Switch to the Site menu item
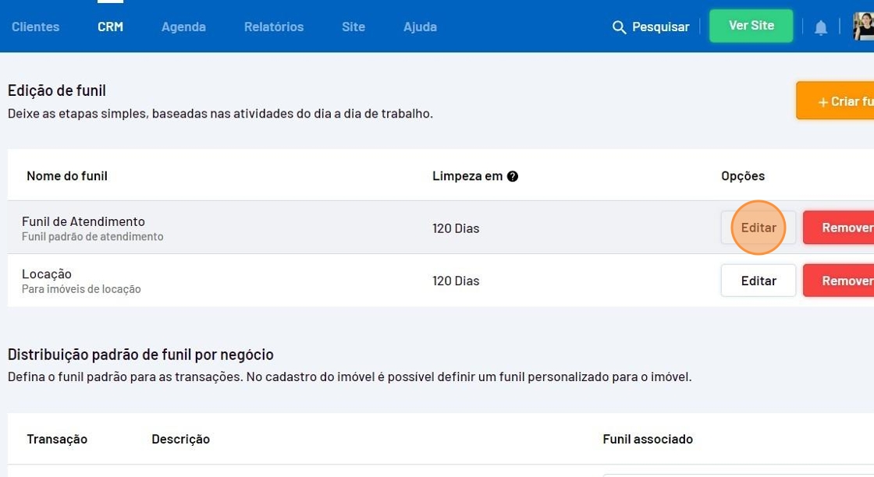This screenshot has height=477, width=874. (x=353, y=26)
